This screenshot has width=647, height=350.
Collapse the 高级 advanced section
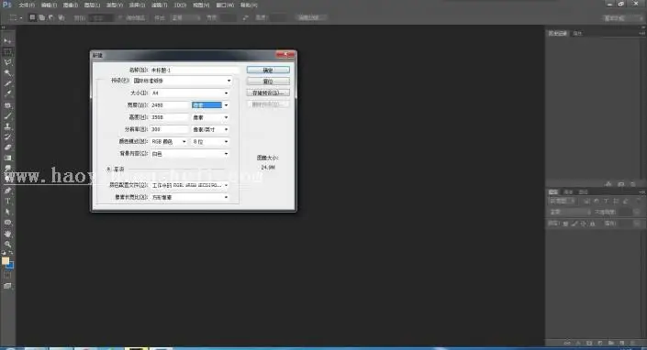108,170
